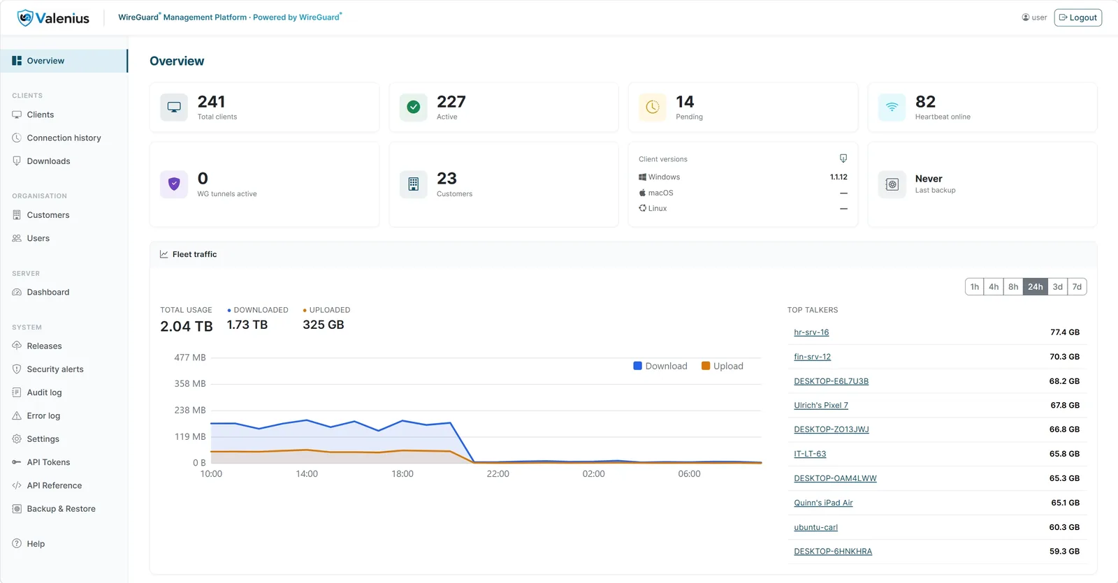Select the 8h time range
1118x583 pixels.
click(x=1013, y=287)
